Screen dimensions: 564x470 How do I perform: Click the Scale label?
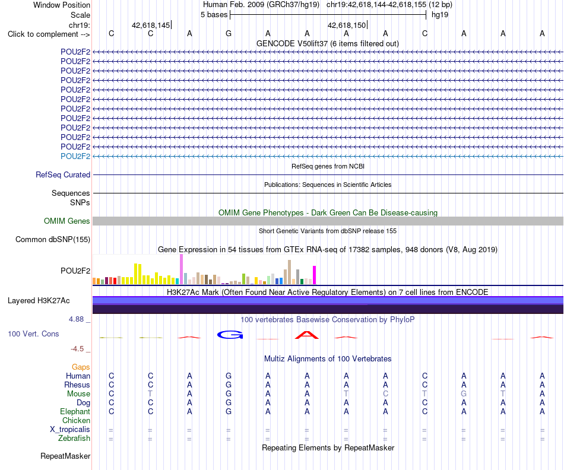80,15
